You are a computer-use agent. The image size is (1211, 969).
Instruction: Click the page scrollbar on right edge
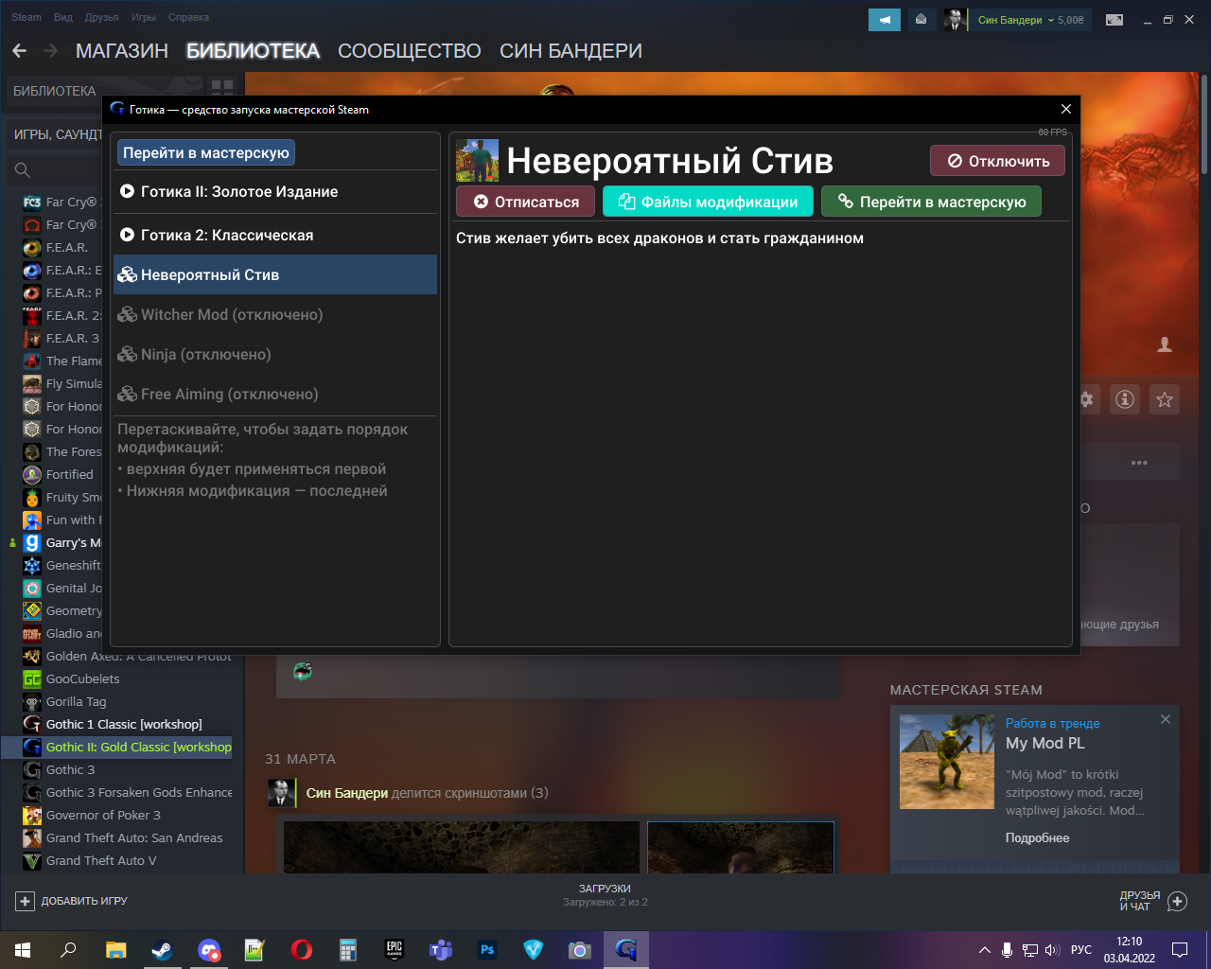coord(1204,124)
